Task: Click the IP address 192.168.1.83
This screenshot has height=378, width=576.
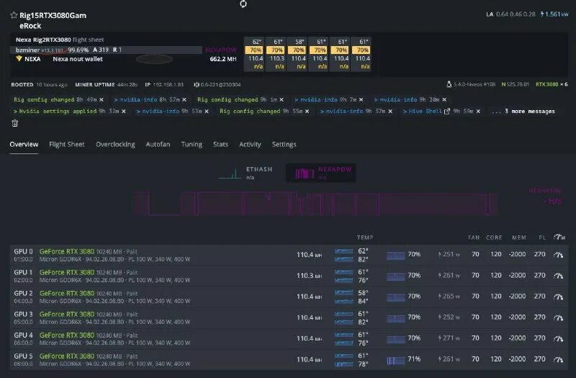Action: [x=168, y=85]
